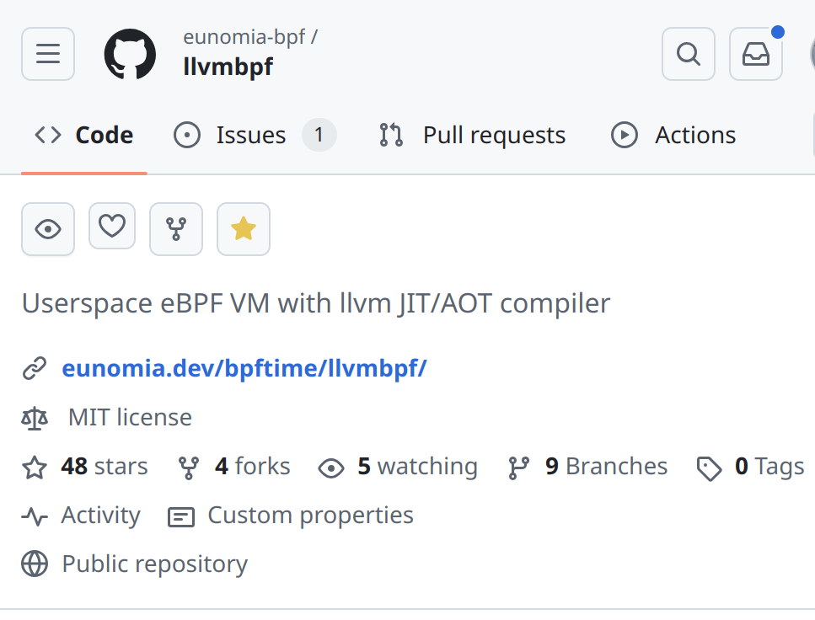The height and width of the screenshot is (620, 815).
Task: Open the repository Activity page
Action: pyautogui.click(x=99, y=516)
